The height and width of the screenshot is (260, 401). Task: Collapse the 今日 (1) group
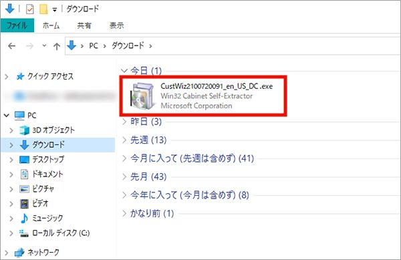click(x=124, y=71)
